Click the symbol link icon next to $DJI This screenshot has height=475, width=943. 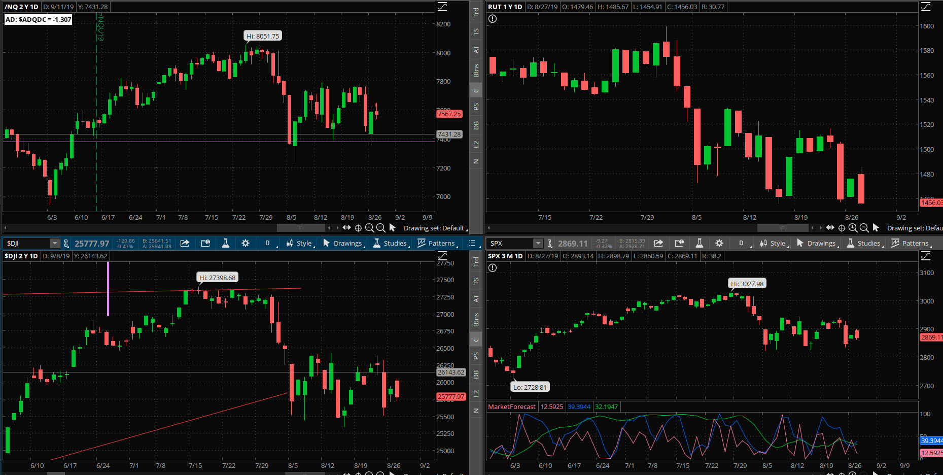pyautogui.click(x=66, y=244)
